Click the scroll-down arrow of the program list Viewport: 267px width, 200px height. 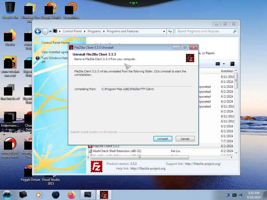pos(236,153)
